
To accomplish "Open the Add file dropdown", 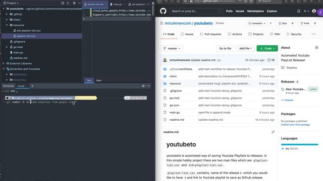I will click(245, 48).
